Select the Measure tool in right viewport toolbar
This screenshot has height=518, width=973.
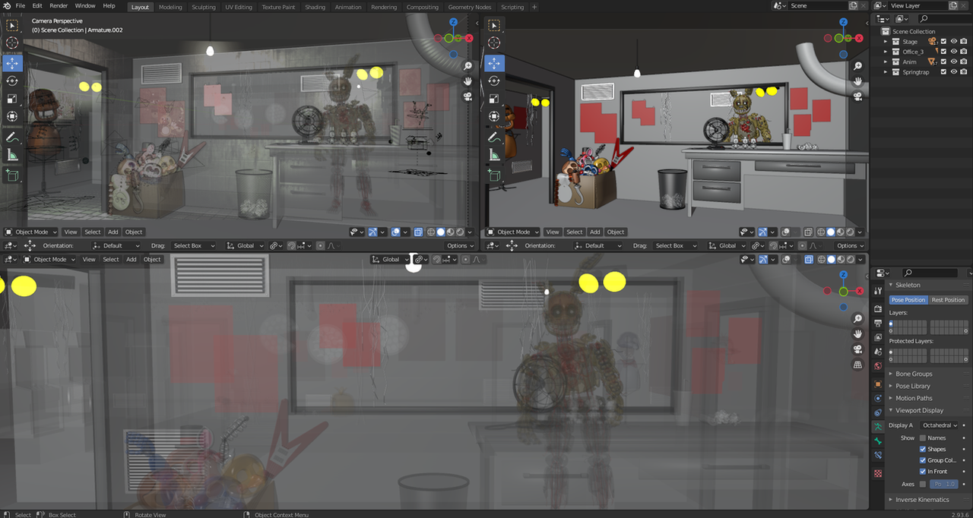pyautogui.click(x=494, y=156)
